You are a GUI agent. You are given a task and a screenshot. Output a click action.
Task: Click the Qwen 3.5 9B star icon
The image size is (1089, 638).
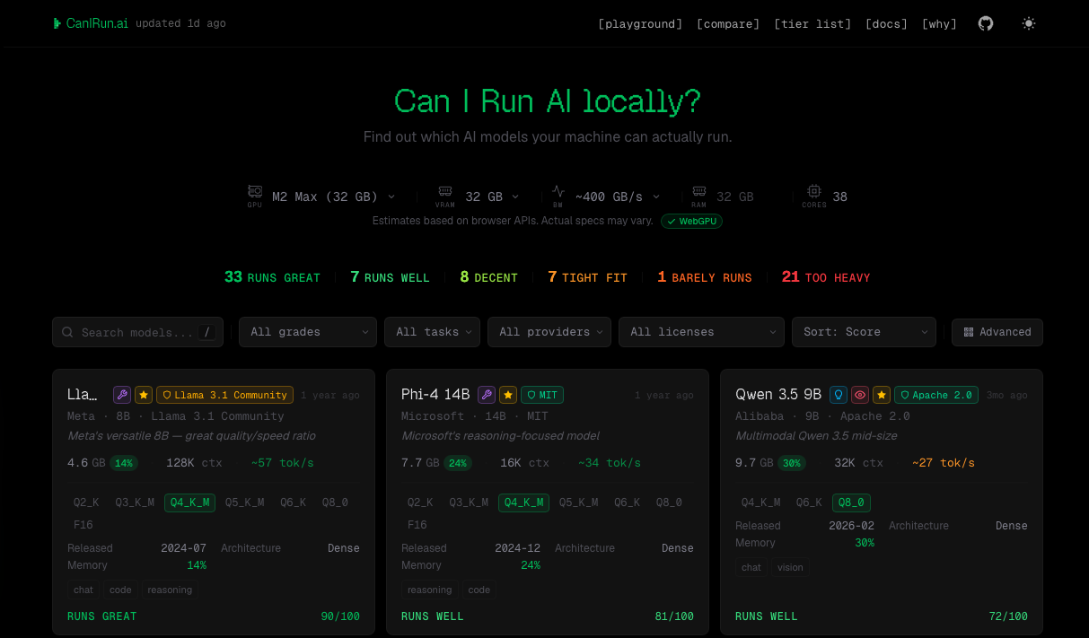(x=882, y=395)
